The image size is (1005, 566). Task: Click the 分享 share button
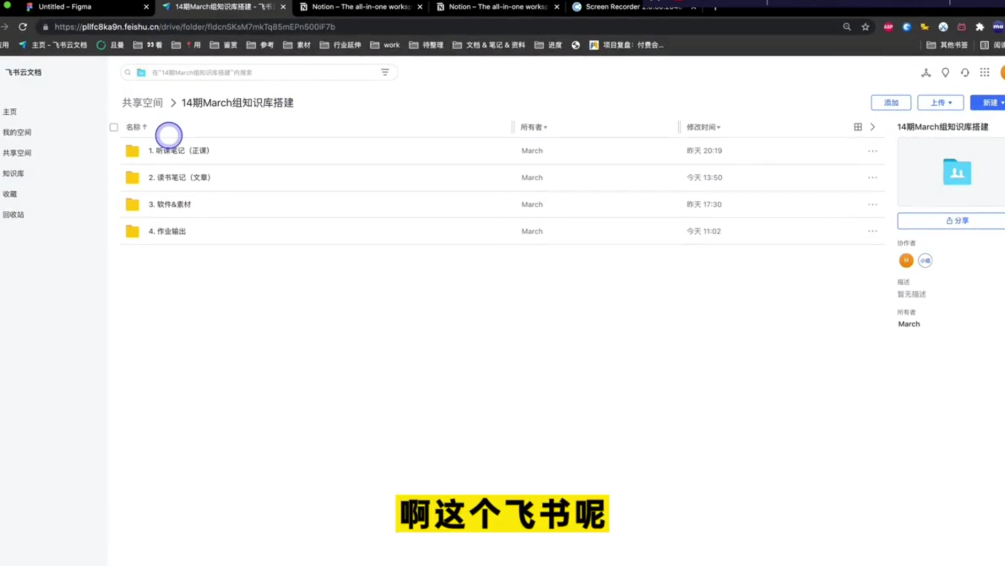point(952,221)
